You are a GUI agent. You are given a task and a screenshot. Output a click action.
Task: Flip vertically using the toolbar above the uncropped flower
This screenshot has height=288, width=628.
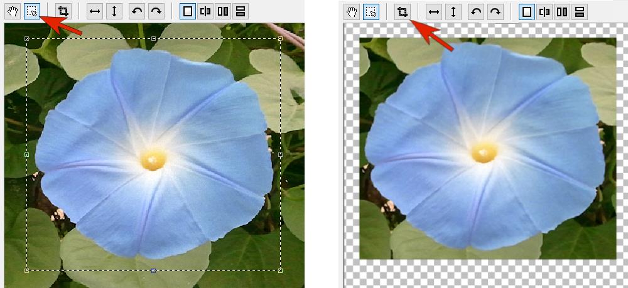[x=114, y=11]
